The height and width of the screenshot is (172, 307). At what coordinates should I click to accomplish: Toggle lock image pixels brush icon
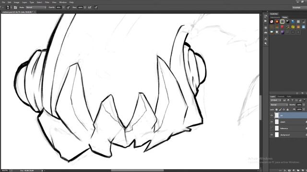[x=280, y=109]
